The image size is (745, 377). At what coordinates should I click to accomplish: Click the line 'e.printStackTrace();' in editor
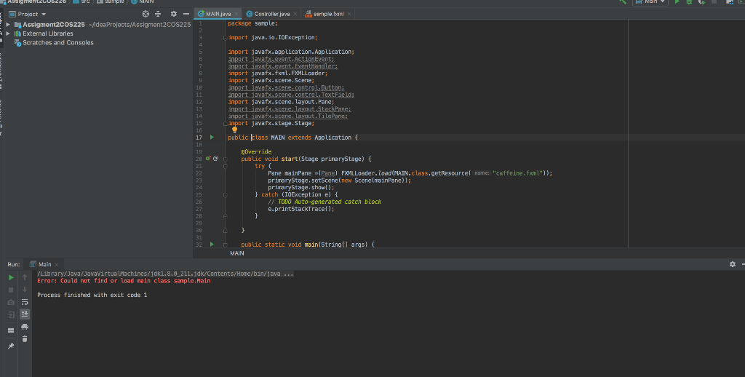coord(301,209)
